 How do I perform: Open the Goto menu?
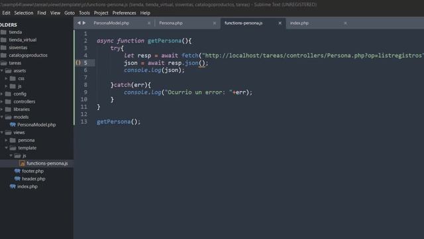click(x=70, y=13)
